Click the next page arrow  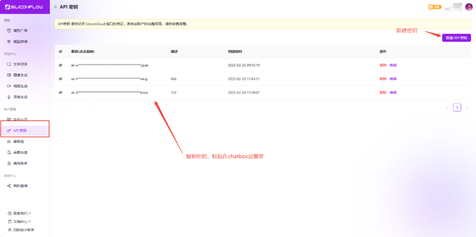click(467, 108)
